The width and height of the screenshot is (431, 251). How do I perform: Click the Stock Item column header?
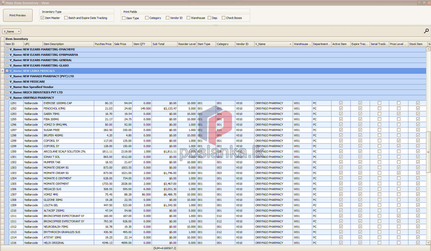pyautogui.click(x=418, y=44)
